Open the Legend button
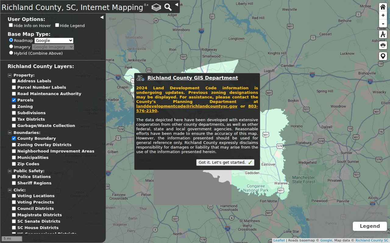The image size is (390, 243). pos(370,226)
